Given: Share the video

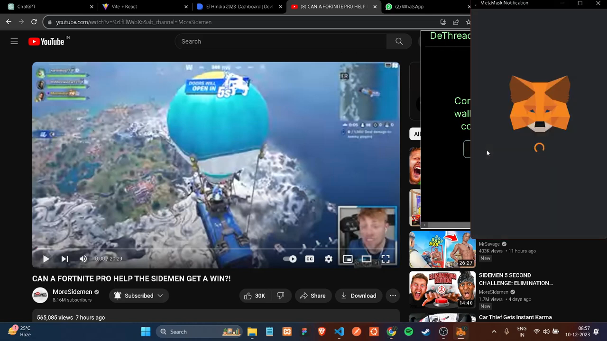Looking at the screenshot, I should [313, 296].
